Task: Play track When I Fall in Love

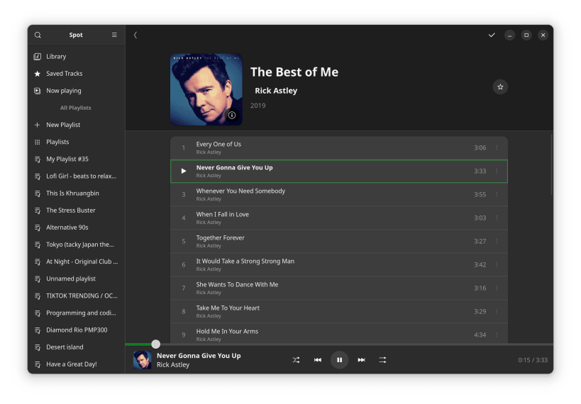Action: [338, 218]
